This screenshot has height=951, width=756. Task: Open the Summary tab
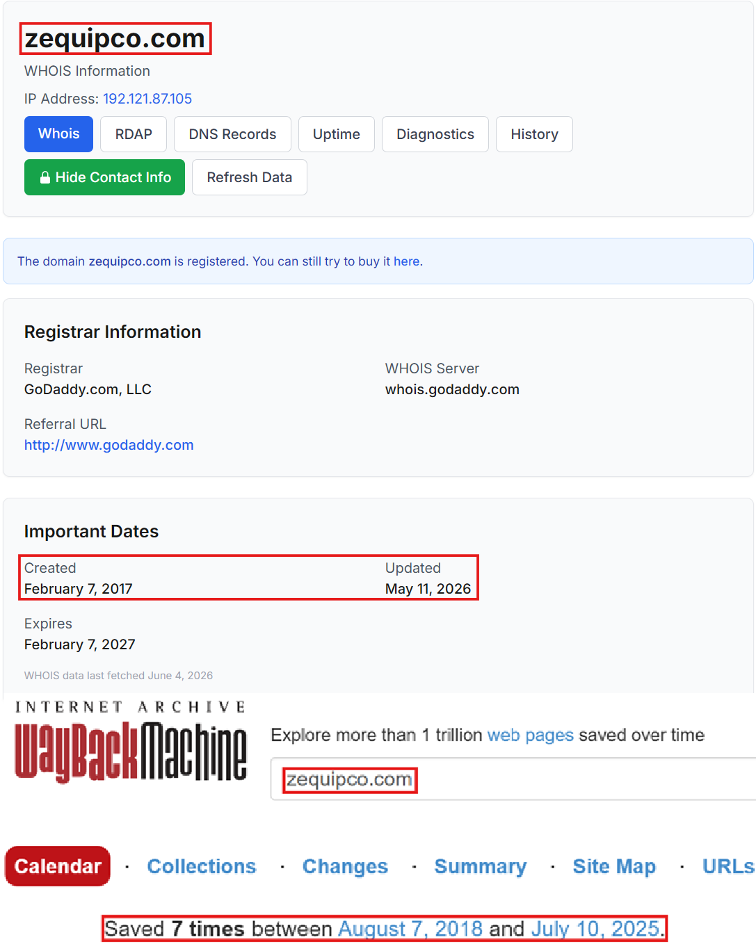(481, 866)
